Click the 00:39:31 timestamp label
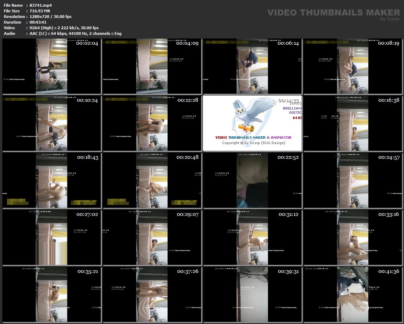This screenshot has width=404, height=324. 288,272
